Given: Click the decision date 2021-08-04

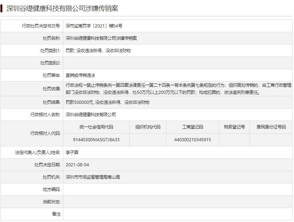Looking at the screenshot, I should [x=77, y=165].
